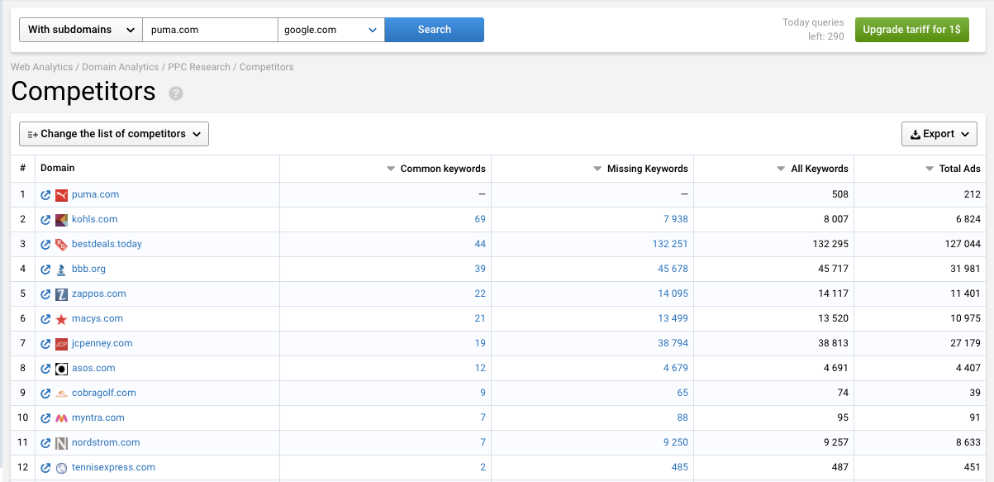This screenshot has width=994, height=482.
Task: Open the macys.com domain link
Action: pyautogui.click(x=97, y=319)
